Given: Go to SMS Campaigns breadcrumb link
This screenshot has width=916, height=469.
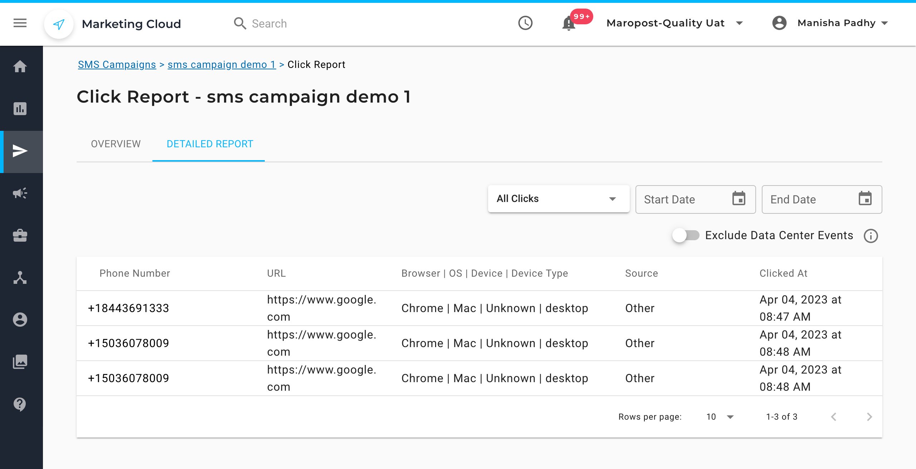Looking at the screenshot, I should pyautogui.click(x=117, y=64).
